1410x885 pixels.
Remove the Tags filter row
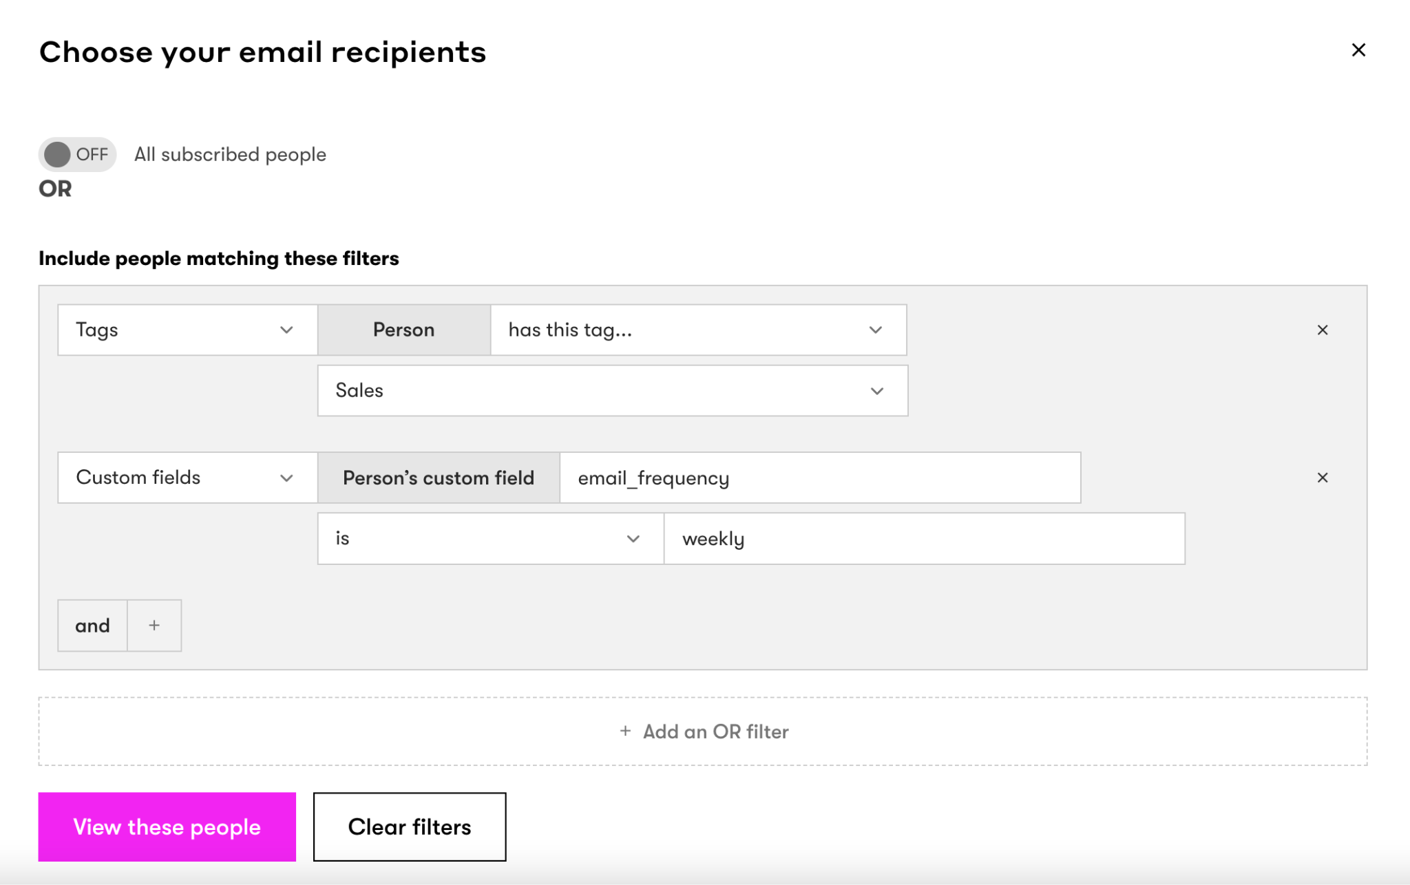pyautogui.click(x=1323, y=330)
